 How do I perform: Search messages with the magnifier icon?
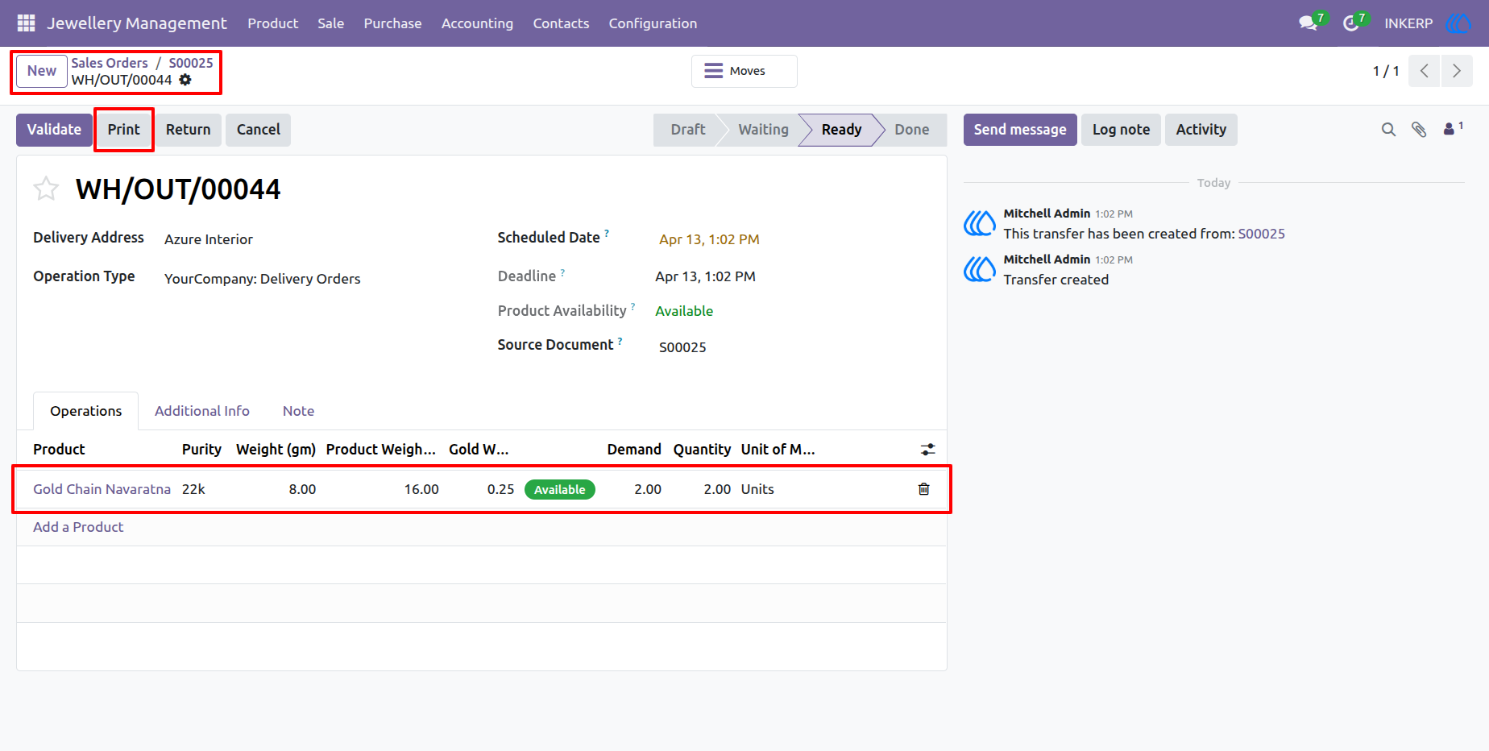tap(1388, 130)
